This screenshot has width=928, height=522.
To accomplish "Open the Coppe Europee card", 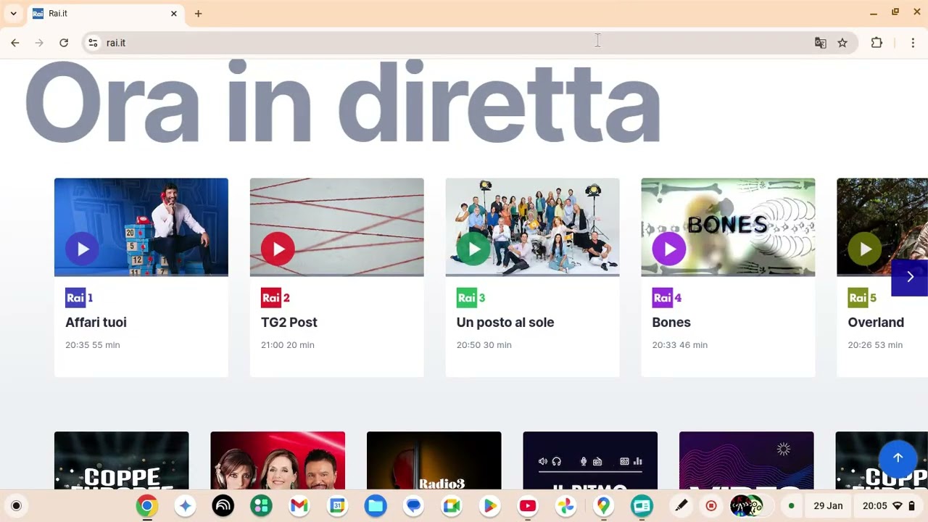I will click(122, 460).
